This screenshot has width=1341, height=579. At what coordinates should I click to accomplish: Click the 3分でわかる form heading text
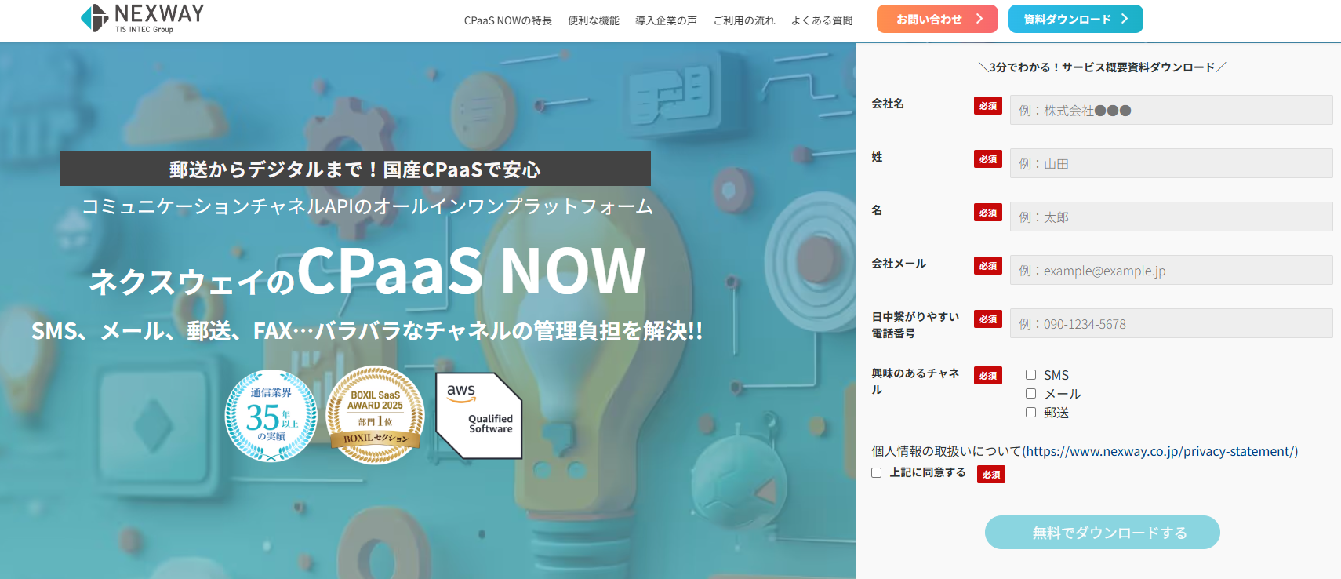1102,67
